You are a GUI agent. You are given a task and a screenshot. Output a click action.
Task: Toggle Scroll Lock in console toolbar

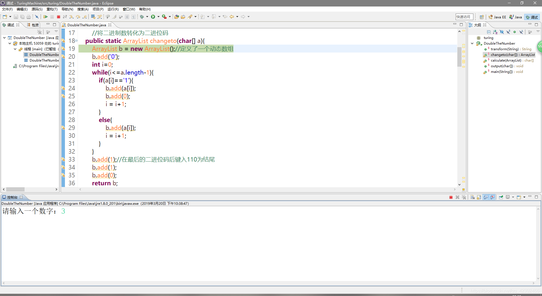[479, 197]
